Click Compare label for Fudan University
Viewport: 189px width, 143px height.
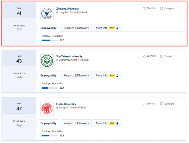point(169,104)
